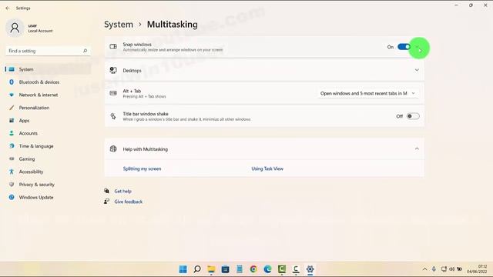
Task: Click the Settings gear on the taskbar
Action: coord(310,269)
